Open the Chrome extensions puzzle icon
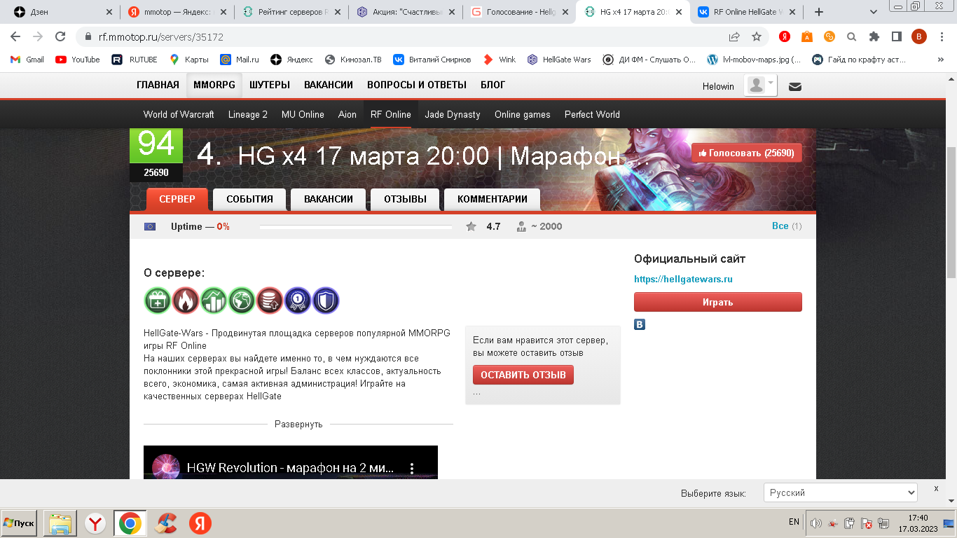This screenshot has height=538, width=957. [874, 36]
